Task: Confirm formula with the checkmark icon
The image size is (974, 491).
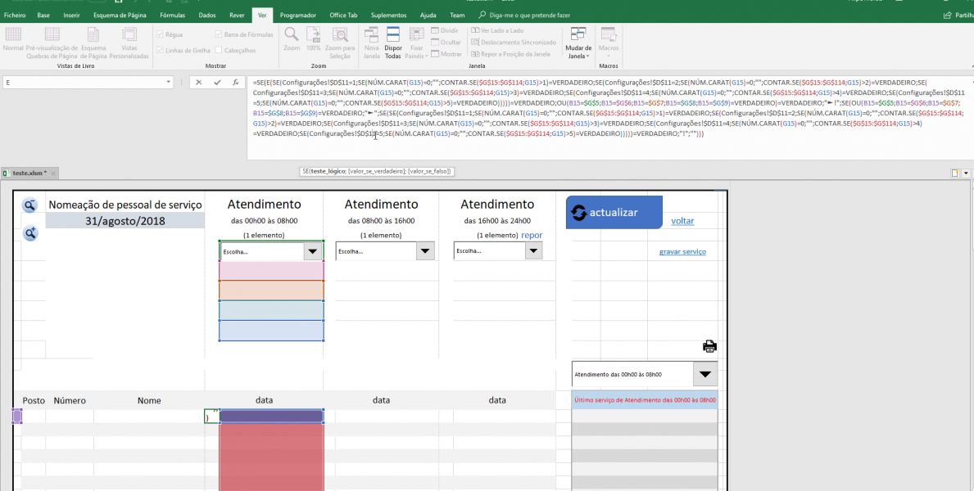Action: (217, 83)
